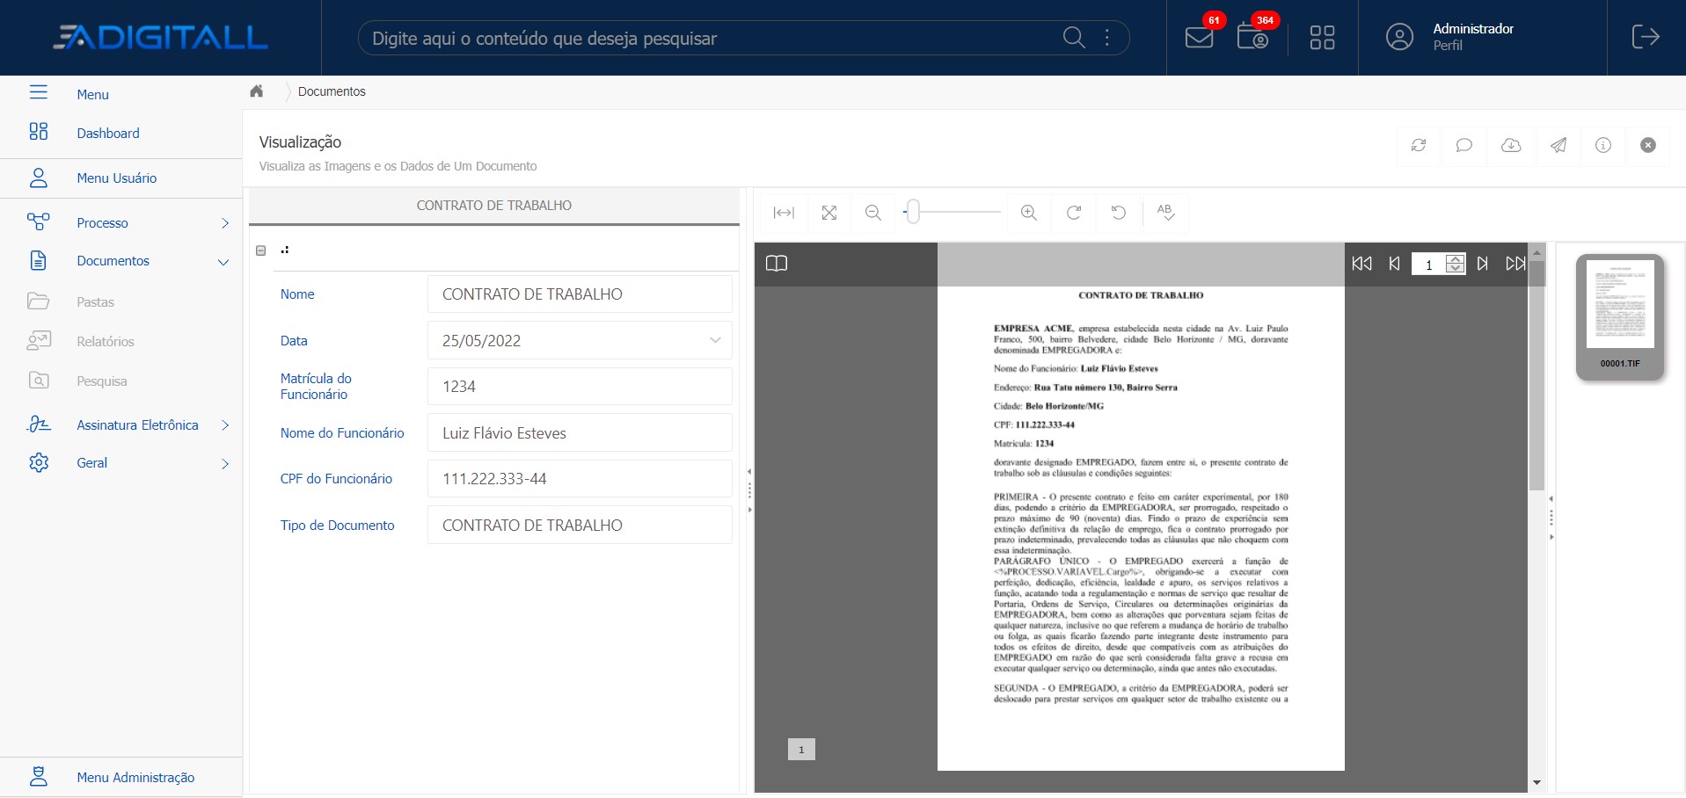
Task: Rotate image counterclockwise
Action: 1119,213
